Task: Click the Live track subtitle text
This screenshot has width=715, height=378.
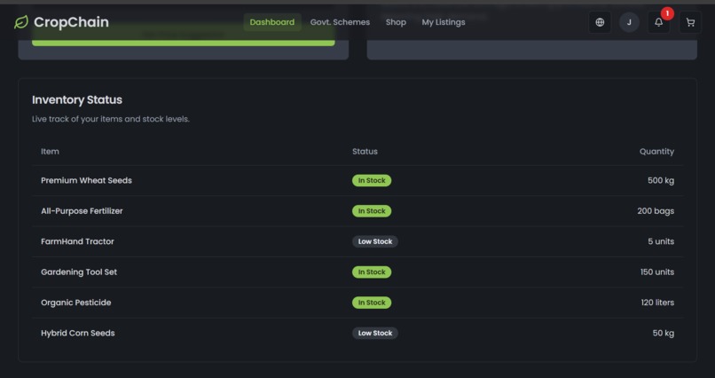Action: (x=111, y=119)
